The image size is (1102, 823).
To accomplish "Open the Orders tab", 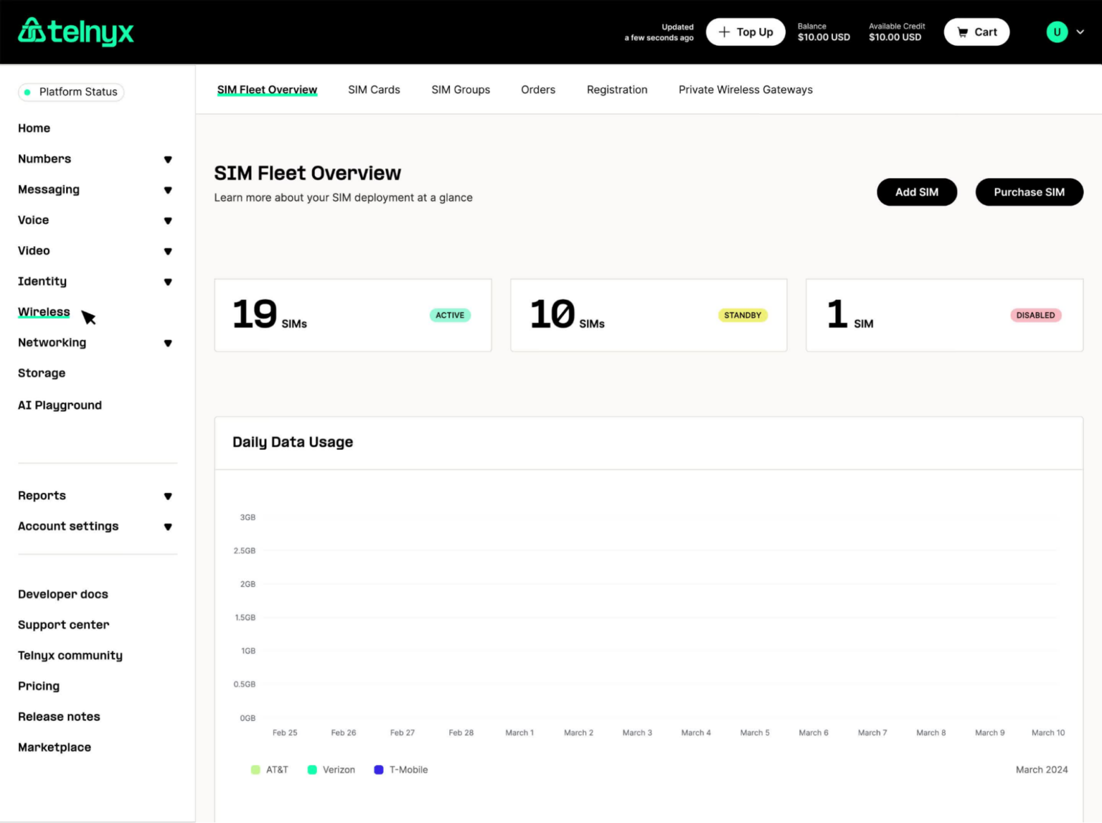I will [x=538, y=89].
